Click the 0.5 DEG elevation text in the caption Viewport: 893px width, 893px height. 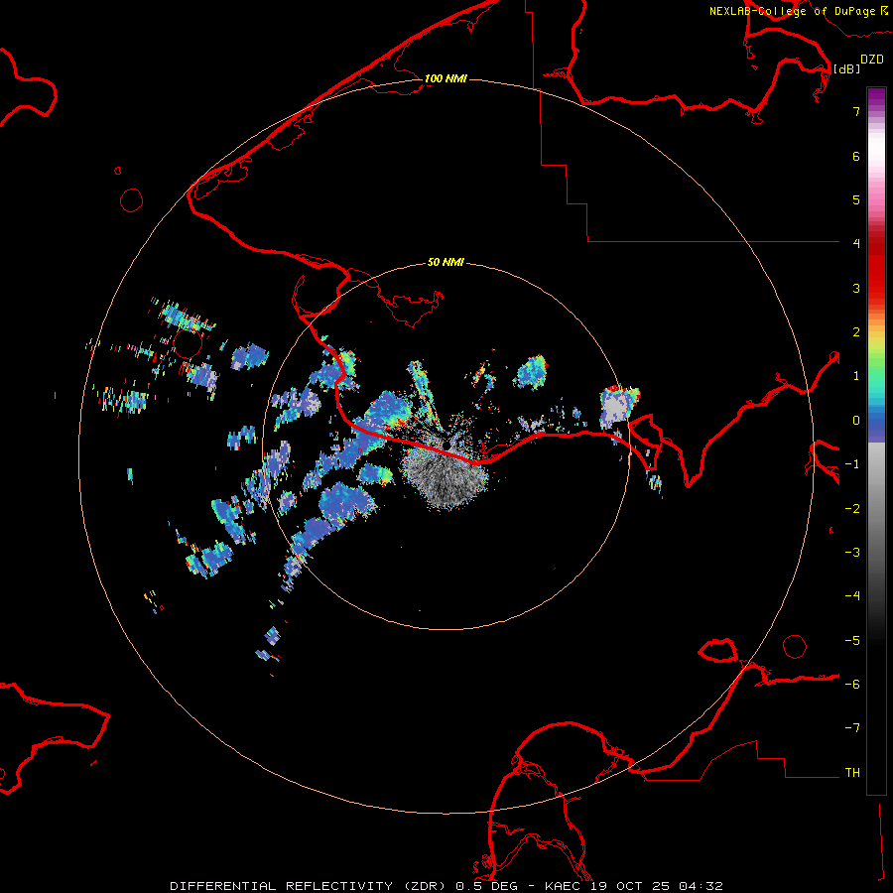486,886
